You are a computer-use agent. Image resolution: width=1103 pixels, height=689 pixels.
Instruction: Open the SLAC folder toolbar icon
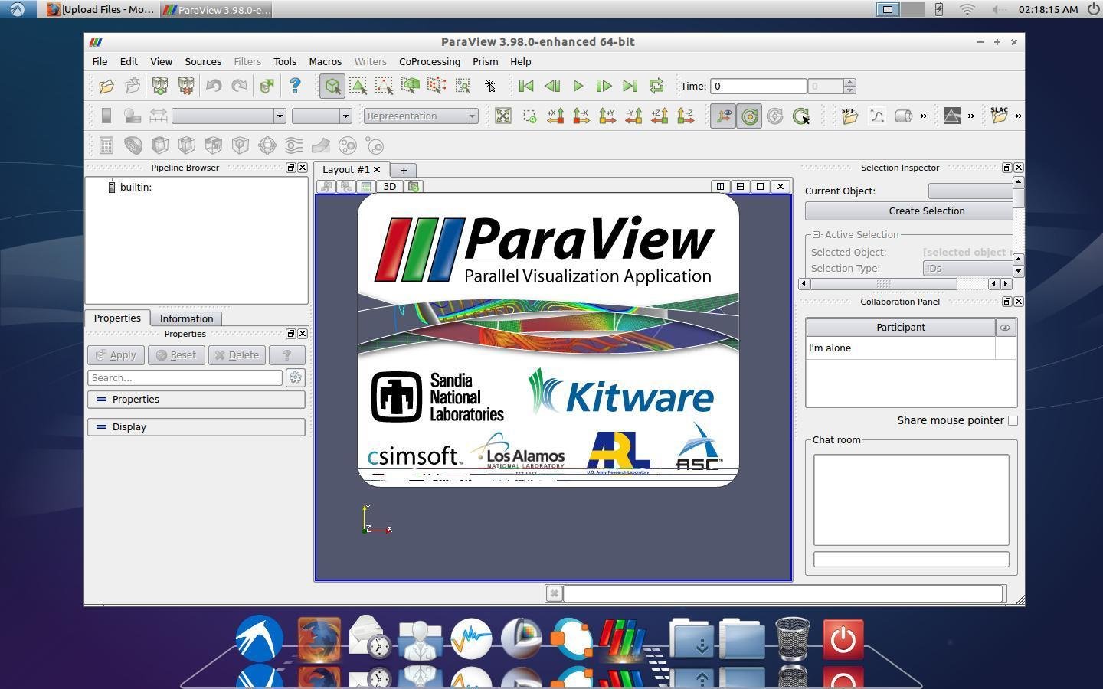999,116
